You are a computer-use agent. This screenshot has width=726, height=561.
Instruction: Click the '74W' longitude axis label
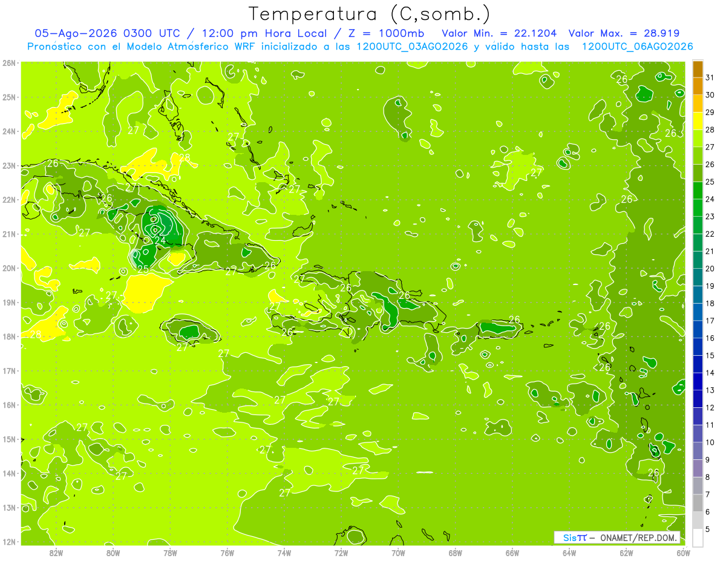click(284, 552)
